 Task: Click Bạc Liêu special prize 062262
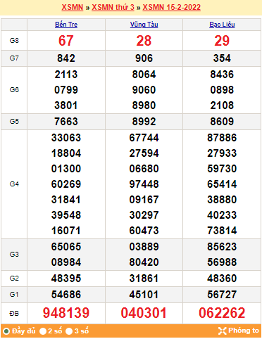222,313
